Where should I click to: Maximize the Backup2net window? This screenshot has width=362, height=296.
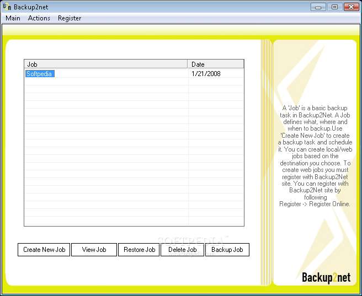point(334,7)
